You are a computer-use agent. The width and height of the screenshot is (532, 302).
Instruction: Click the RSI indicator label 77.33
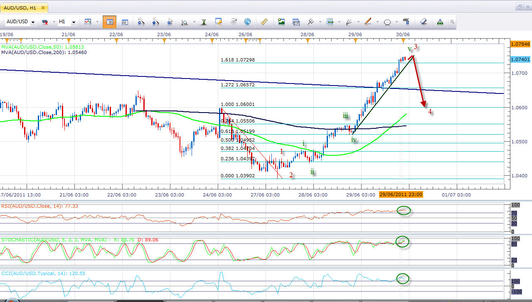(39, 206)
